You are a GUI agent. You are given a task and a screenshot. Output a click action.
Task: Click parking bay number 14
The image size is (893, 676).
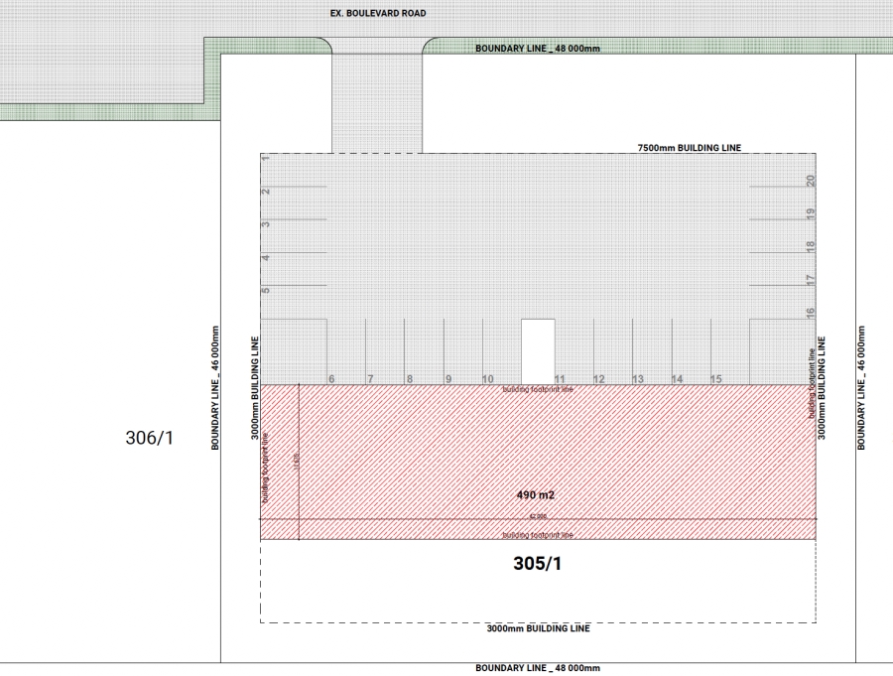pos(677,379)
